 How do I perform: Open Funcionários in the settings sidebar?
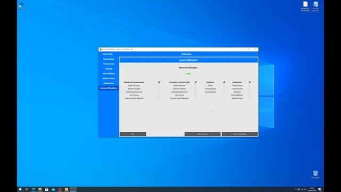[x=109, y=59]
